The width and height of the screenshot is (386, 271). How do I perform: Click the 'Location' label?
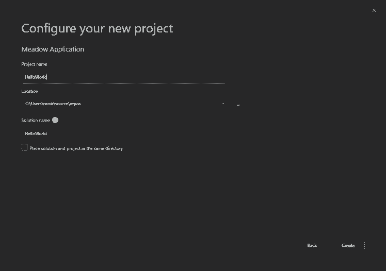(30, 91)
